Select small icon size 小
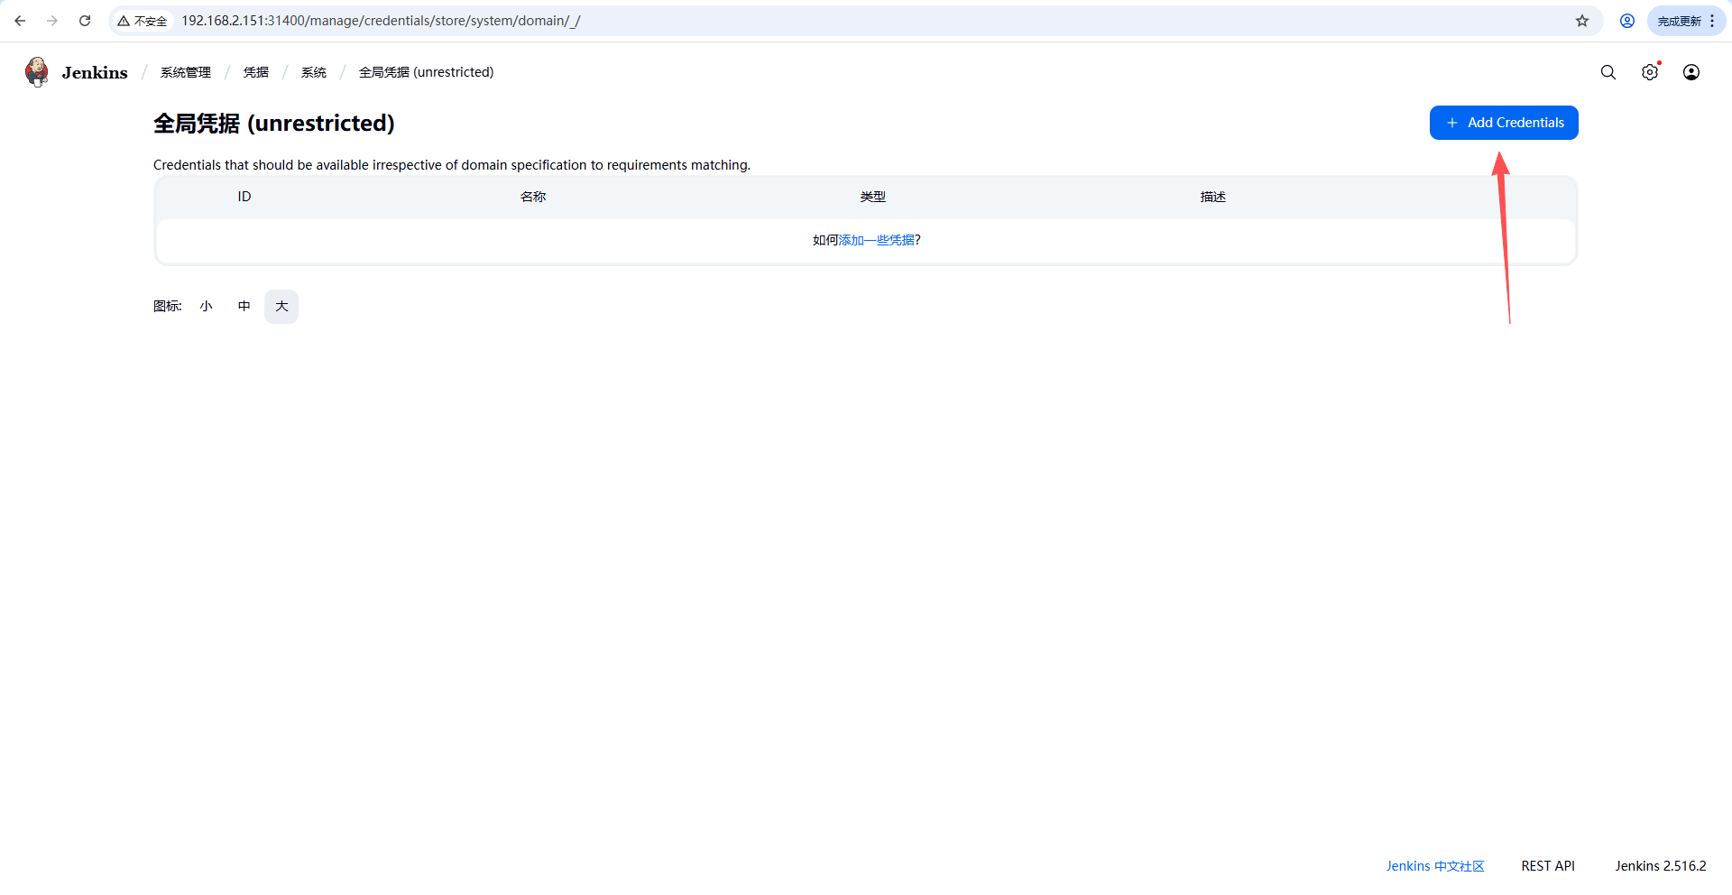The image size is (1732, 895). pos(207,307)
